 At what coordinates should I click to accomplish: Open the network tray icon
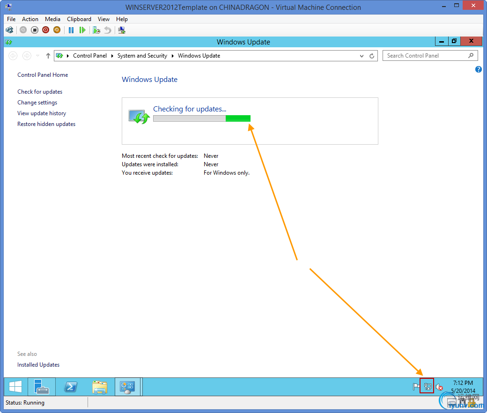click(428, 387)
